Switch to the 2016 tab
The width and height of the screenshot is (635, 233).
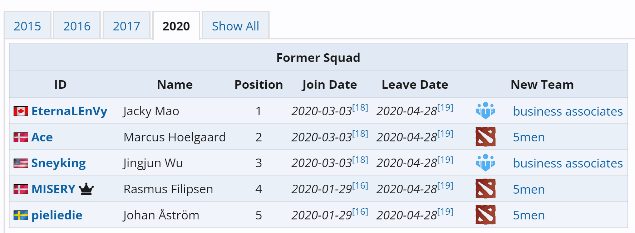coord(77,26)
